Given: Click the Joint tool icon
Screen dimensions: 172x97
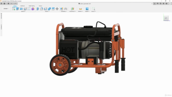Looking at the screenshot, I should pyautogui.click(x=66, y=9).
